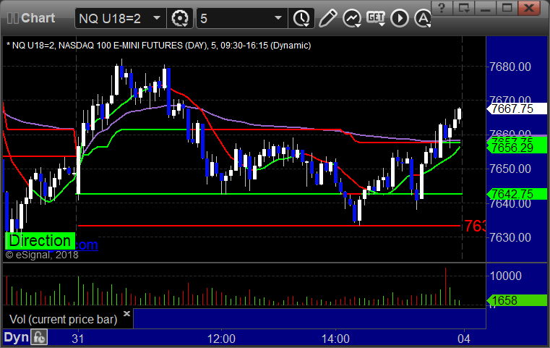Image resolution: width=550 pixels, height=348 pixels.
Task: Click the 14:00 time axis label
Action: (x=335, y=339)
